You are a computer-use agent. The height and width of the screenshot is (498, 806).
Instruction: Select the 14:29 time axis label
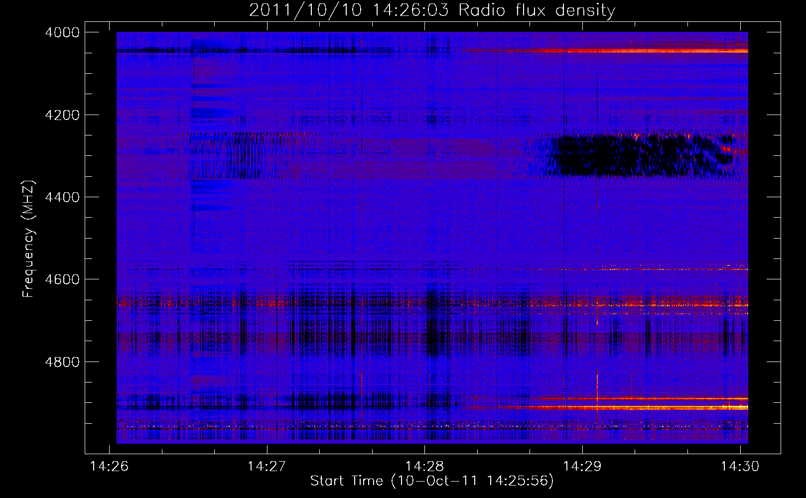pyautogui.click(x=582, y=466)
